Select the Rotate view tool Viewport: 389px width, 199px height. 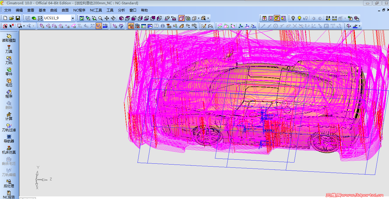pos(113,18)
